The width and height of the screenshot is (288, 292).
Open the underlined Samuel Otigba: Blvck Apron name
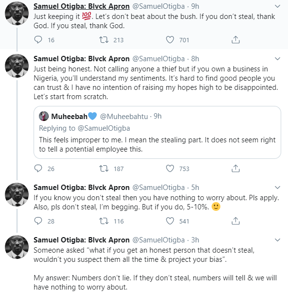(81, 6)
